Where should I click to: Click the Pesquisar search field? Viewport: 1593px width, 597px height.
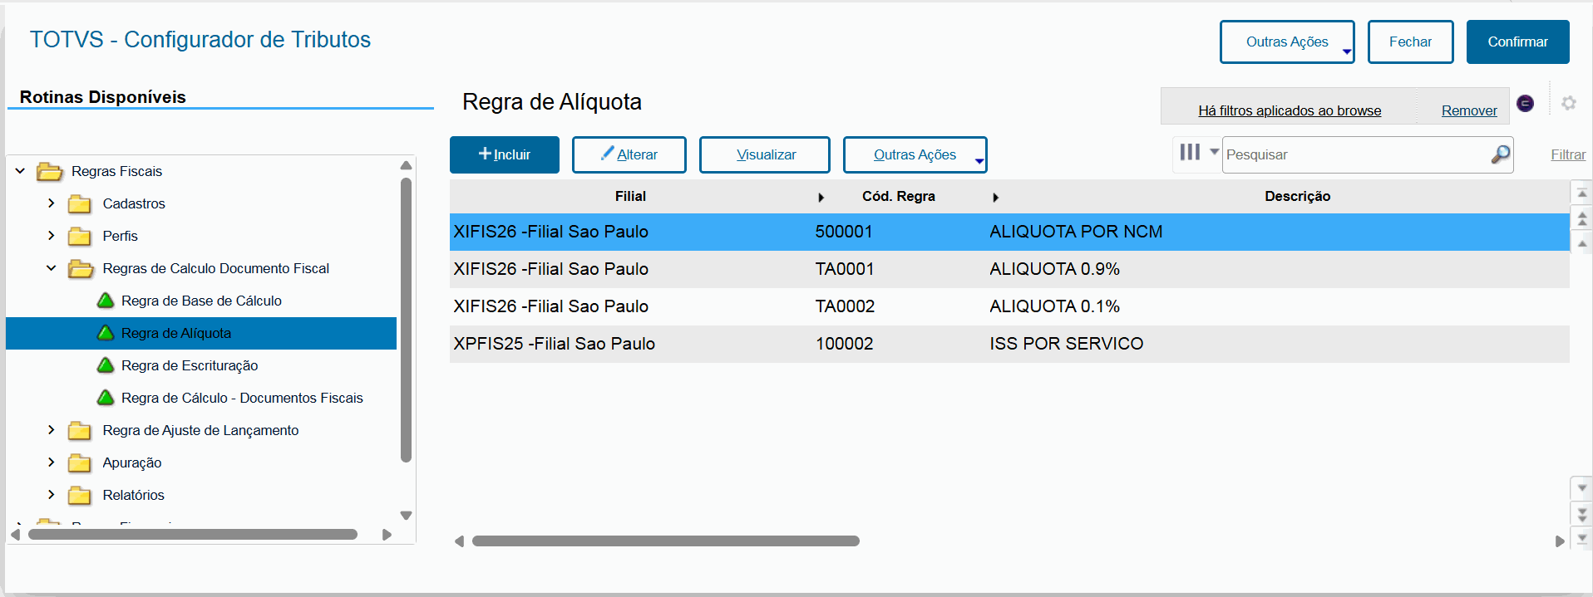coord(1355,155)
